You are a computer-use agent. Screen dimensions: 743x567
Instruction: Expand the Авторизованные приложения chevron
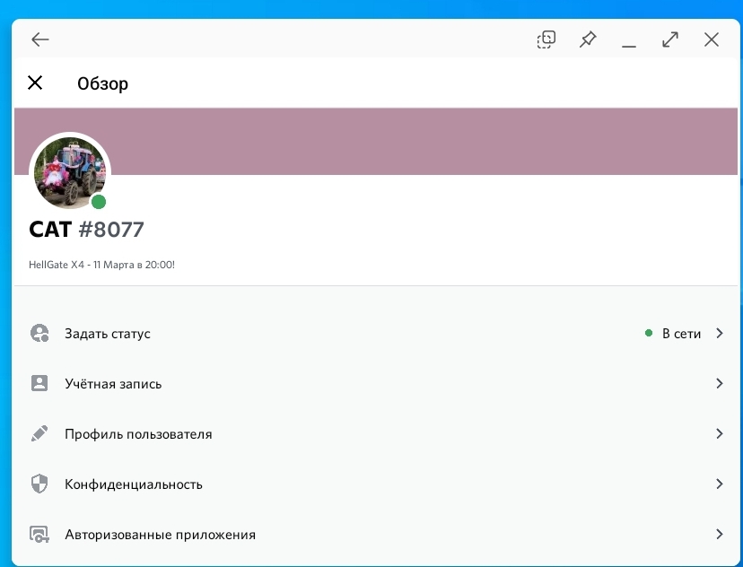[720, 534]
